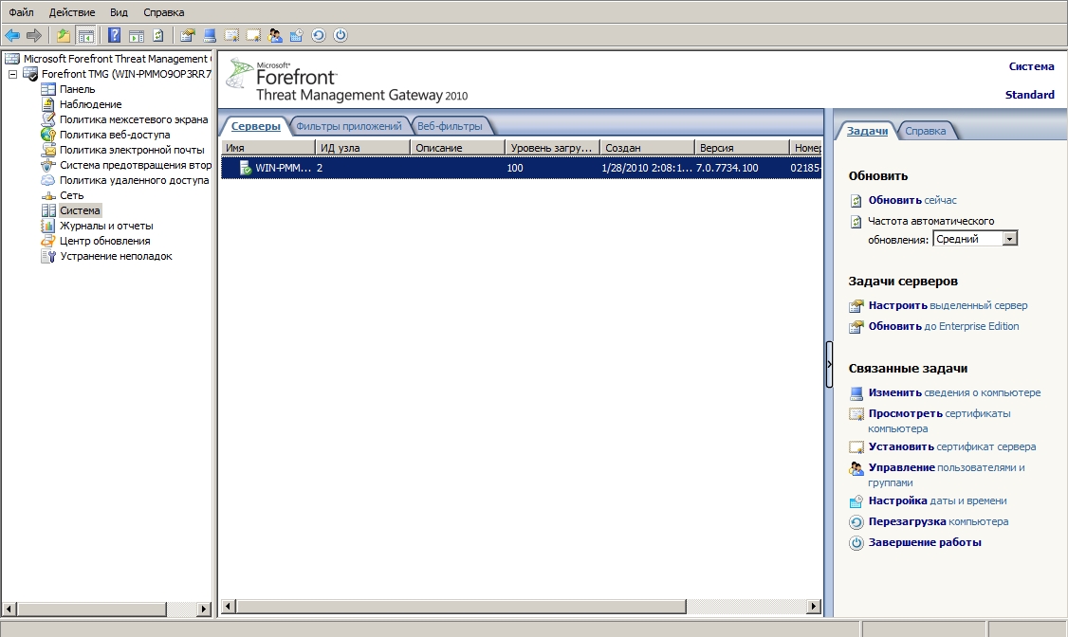The height and width of the screenshot is (637, 1068).
Task: Click the Обновить сейчас link
Action: (x=912, y=200)
